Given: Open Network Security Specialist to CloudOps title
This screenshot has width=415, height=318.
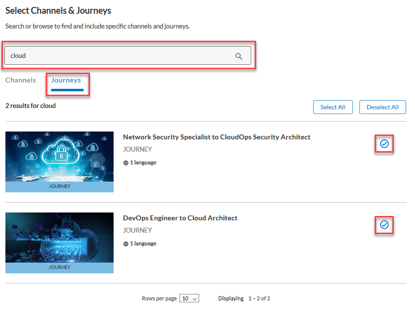Looking at the screenshot, I should [216, 137].
